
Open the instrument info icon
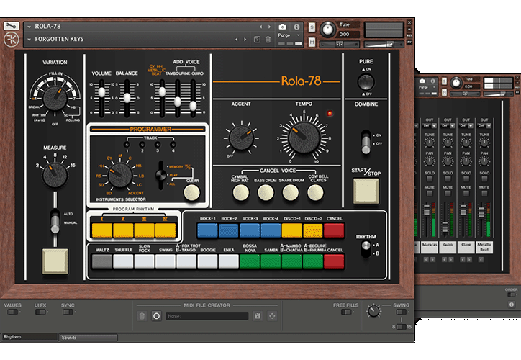(296, 27)
